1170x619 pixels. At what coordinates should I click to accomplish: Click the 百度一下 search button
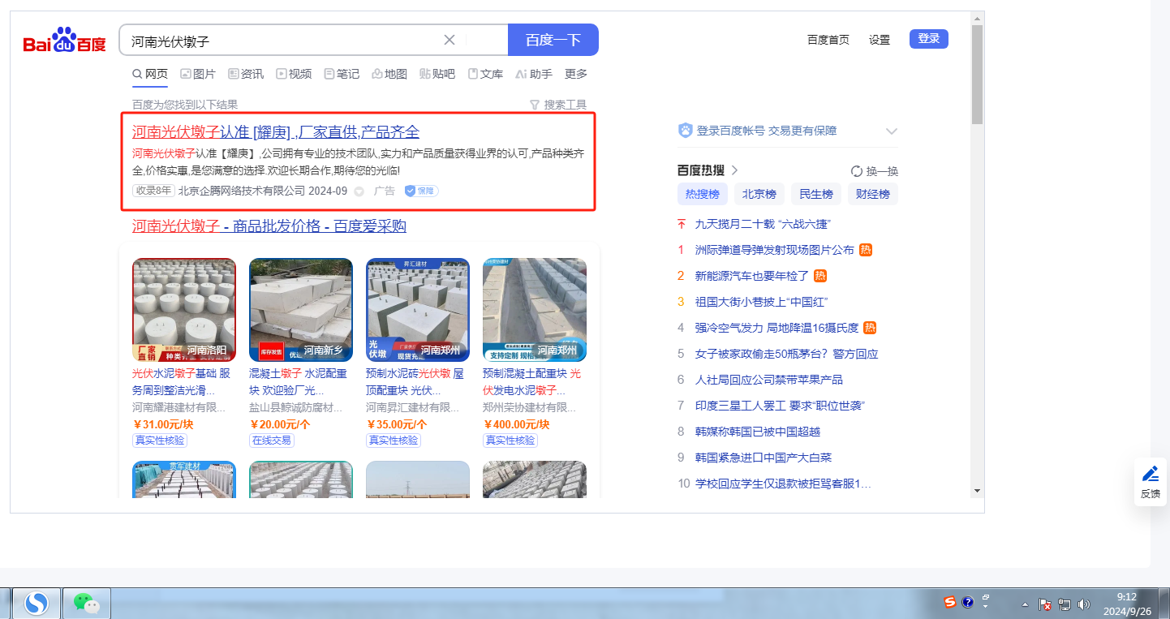tap(553, 40)
